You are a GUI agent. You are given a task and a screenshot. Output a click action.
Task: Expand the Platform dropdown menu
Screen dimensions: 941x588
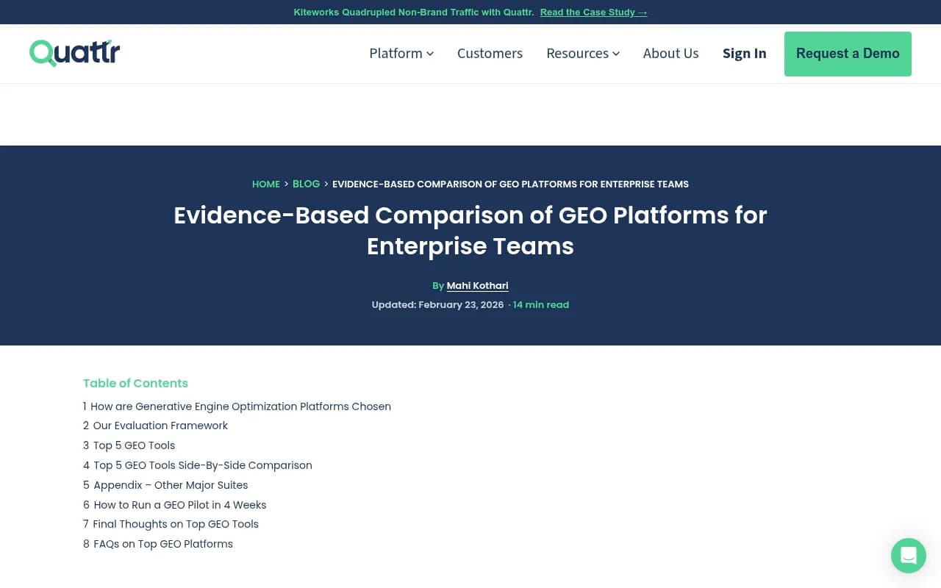(401, 53)
